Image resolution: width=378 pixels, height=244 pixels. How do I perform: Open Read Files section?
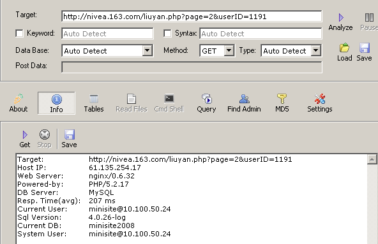click(132, 103)
